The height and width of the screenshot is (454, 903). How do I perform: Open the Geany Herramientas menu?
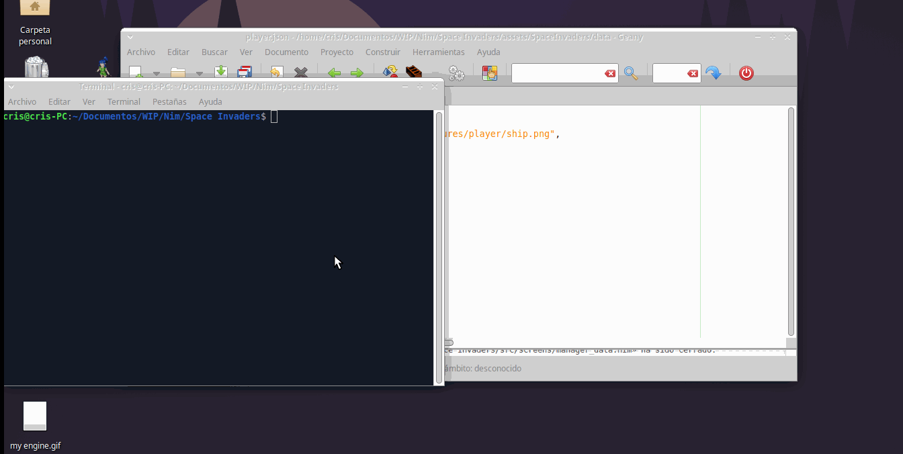pos(439,52)
